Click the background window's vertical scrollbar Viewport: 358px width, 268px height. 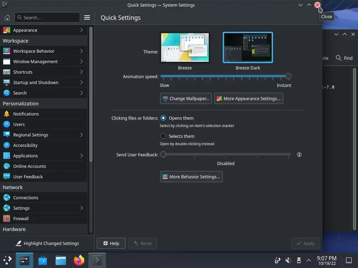pos(355,149)
